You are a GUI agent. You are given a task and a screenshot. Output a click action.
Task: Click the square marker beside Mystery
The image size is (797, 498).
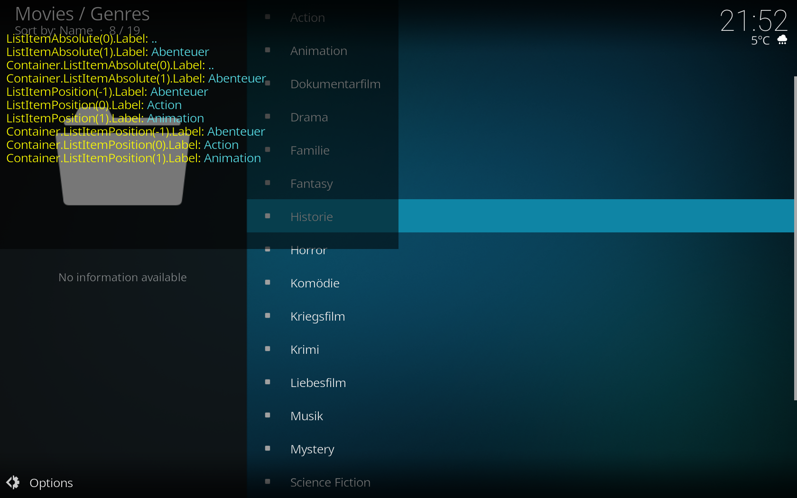tap(268, 448)
